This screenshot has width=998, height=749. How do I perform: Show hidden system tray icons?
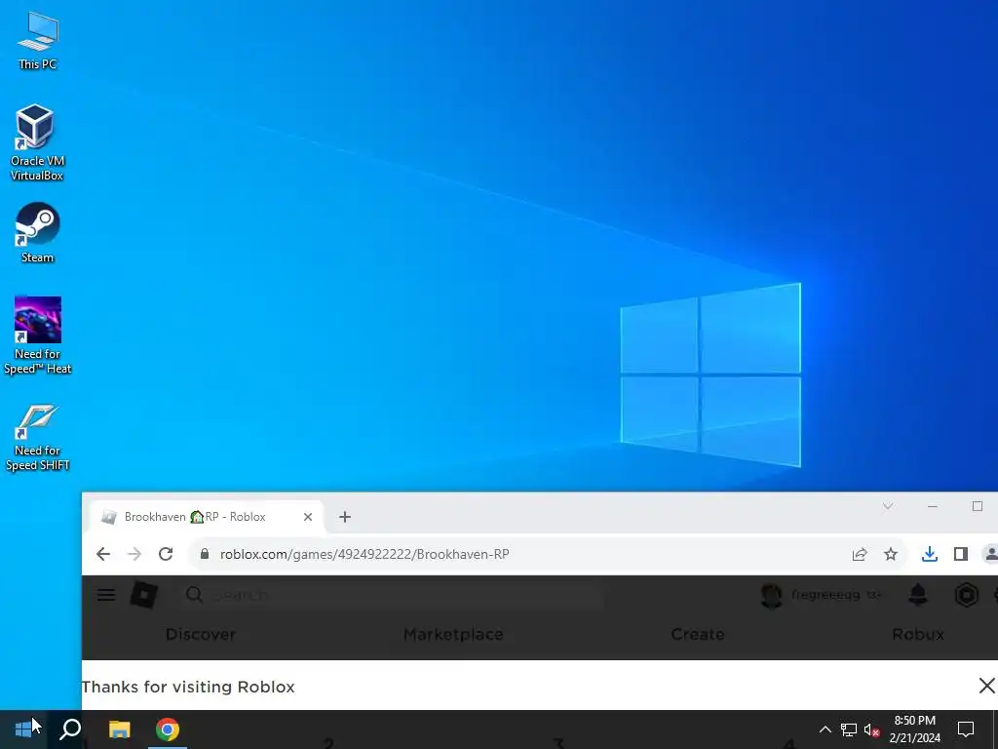point(825,729)
